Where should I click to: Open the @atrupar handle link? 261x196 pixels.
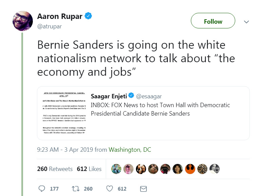click(x=49, y=26)
